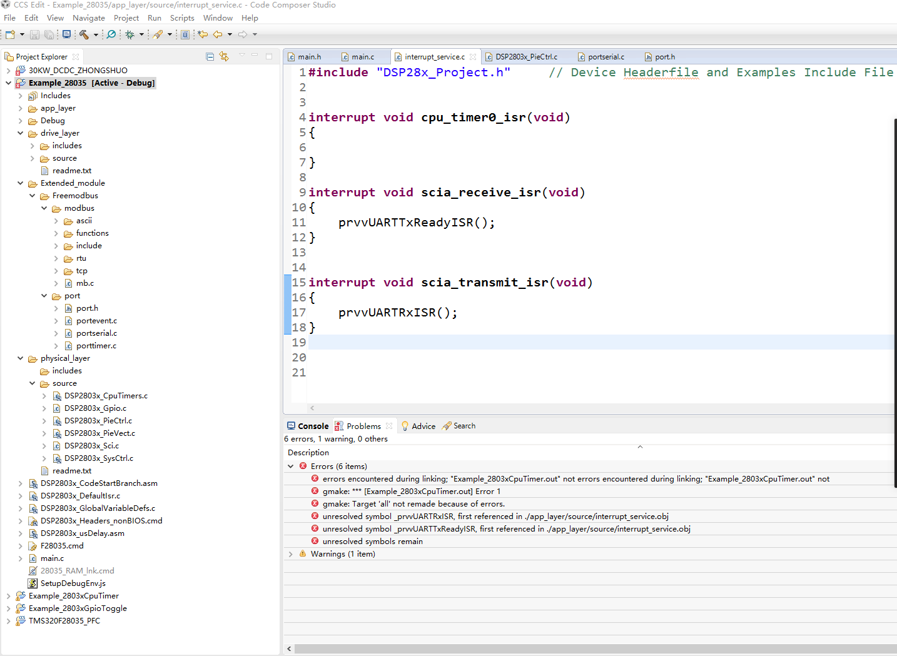897x656 pixels.
Task: Click the magnifier search icon in the toolbar
Action: [111, 34]
